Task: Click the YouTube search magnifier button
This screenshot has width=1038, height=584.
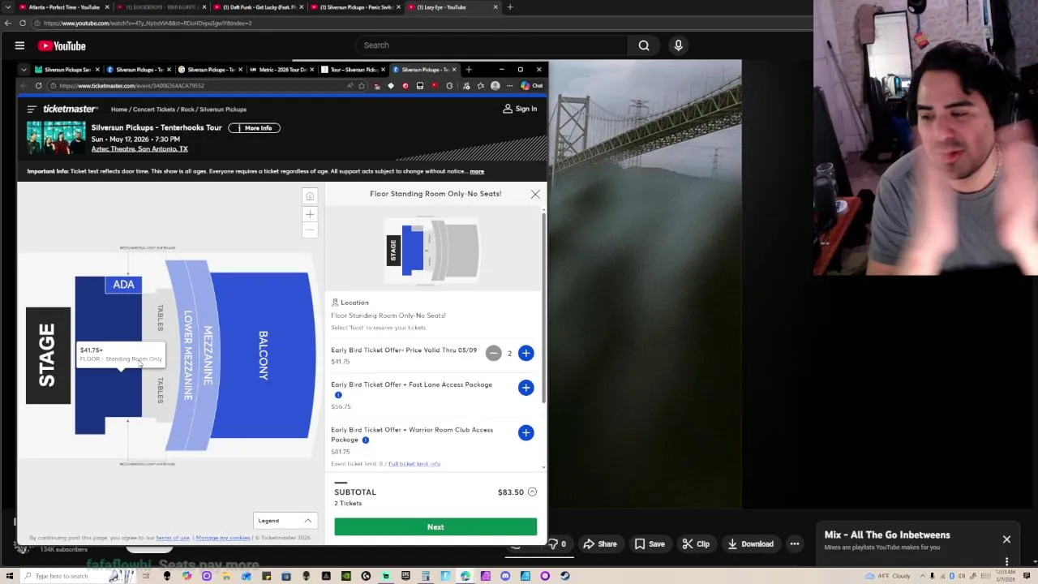Action: pos(644,45)
